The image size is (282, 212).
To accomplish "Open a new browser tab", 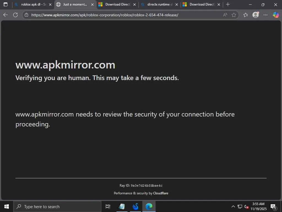I will pos(228,4).
